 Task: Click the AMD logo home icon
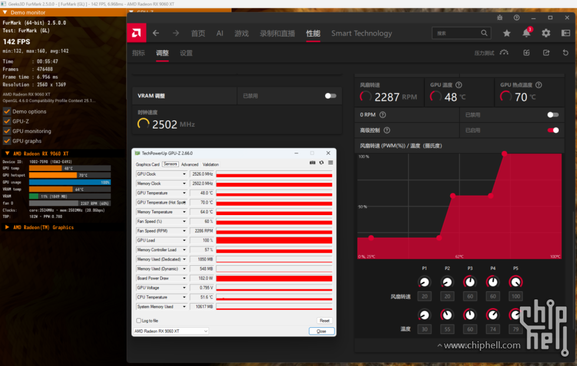click(x=137, y=33)
